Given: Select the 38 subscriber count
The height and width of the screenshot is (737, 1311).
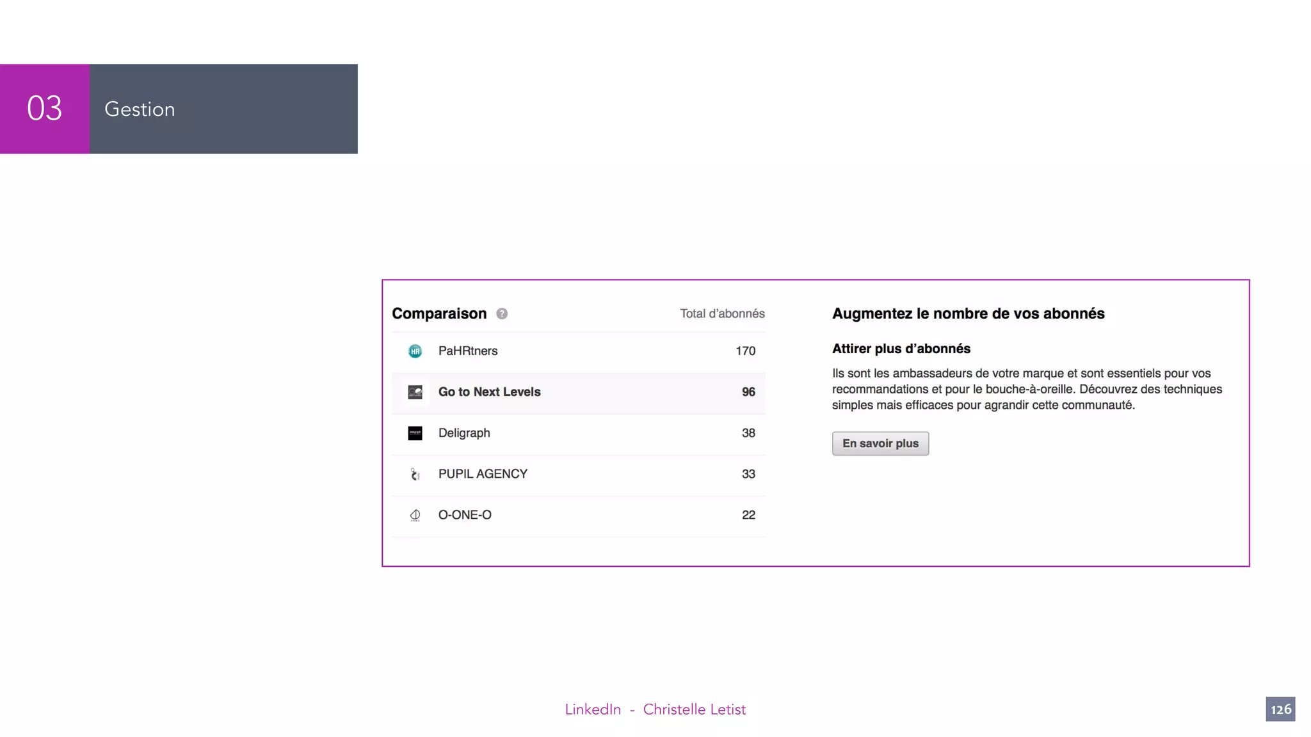Looking at the screenshot, I should [x=748, y=432].
